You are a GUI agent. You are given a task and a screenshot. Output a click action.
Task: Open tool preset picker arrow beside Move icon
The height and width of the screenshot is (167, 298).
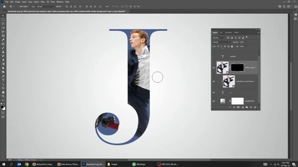pyautogui.click(x=14, y=6)
